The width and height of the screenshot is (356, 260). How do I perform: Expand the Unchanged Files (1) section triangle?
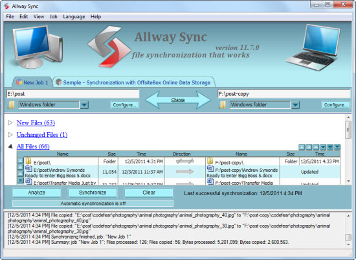point(10,135)
